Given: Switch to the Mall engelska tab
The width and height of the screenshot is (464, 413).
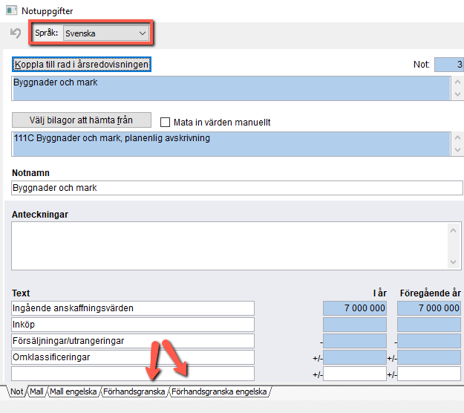Looking at the screenshot, I should pos(73,391).
